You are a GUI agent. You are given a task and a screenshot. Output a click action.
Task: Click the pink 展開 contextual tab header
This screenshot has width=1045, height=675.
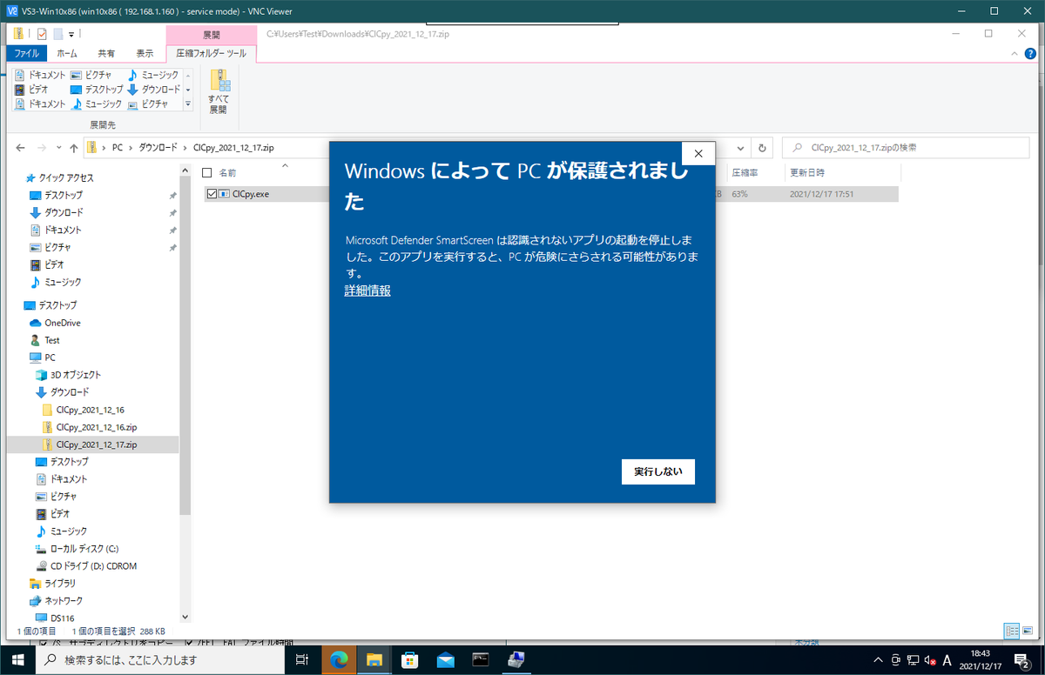[212, 35]
